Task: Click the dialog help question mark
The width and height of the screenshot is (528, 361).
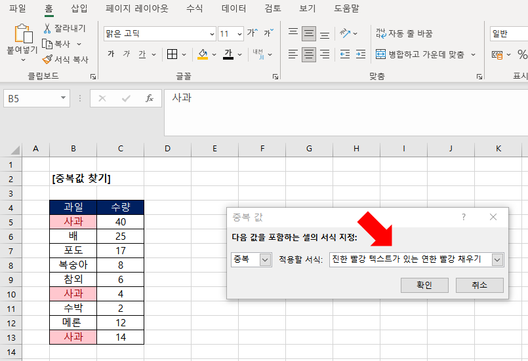Action: coord(463,217)
